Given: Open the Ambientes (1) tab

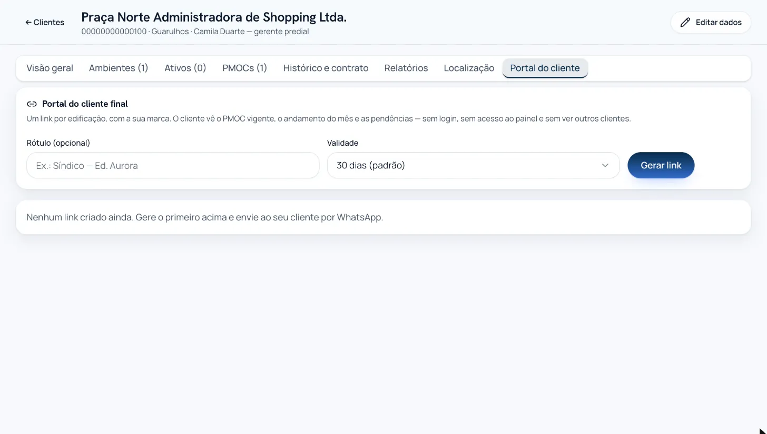Looking at the screenshot, I should 119,68.
